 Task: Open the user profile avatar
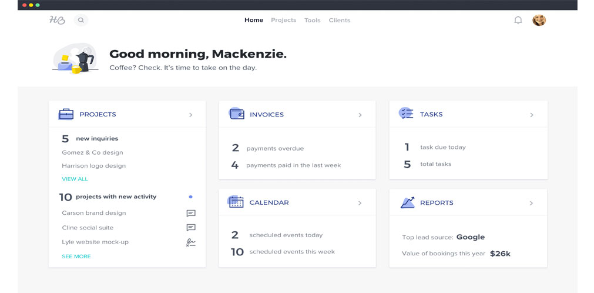click(539, 20)
